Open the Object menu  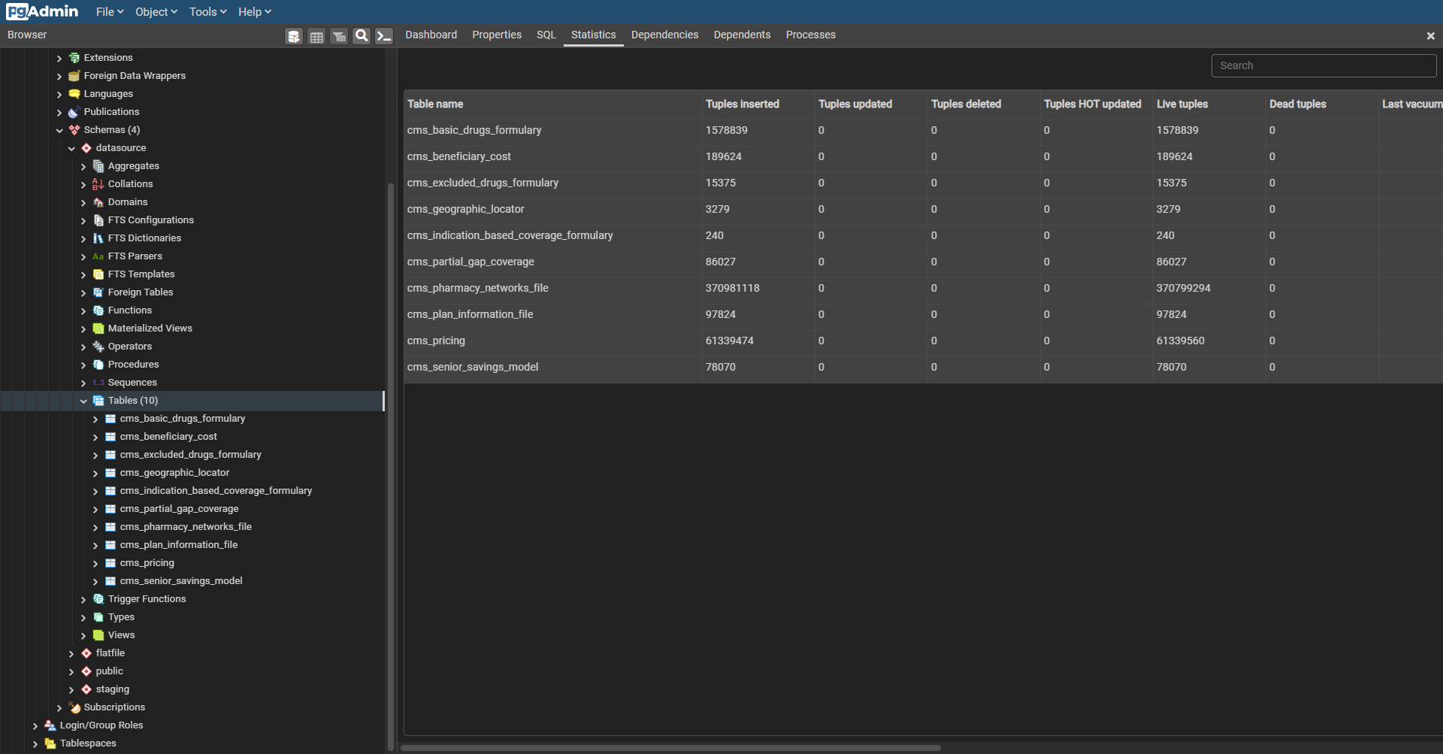[x=156, y=12]
